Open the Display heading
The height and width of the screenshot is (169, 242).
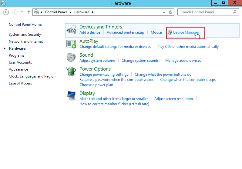(x=87, y=93)
